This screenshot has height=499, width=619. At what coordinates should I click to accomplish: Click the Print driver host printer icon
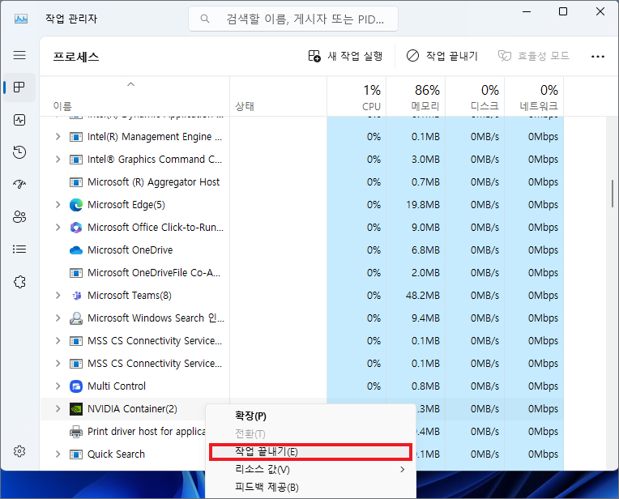tap(76, 432)
